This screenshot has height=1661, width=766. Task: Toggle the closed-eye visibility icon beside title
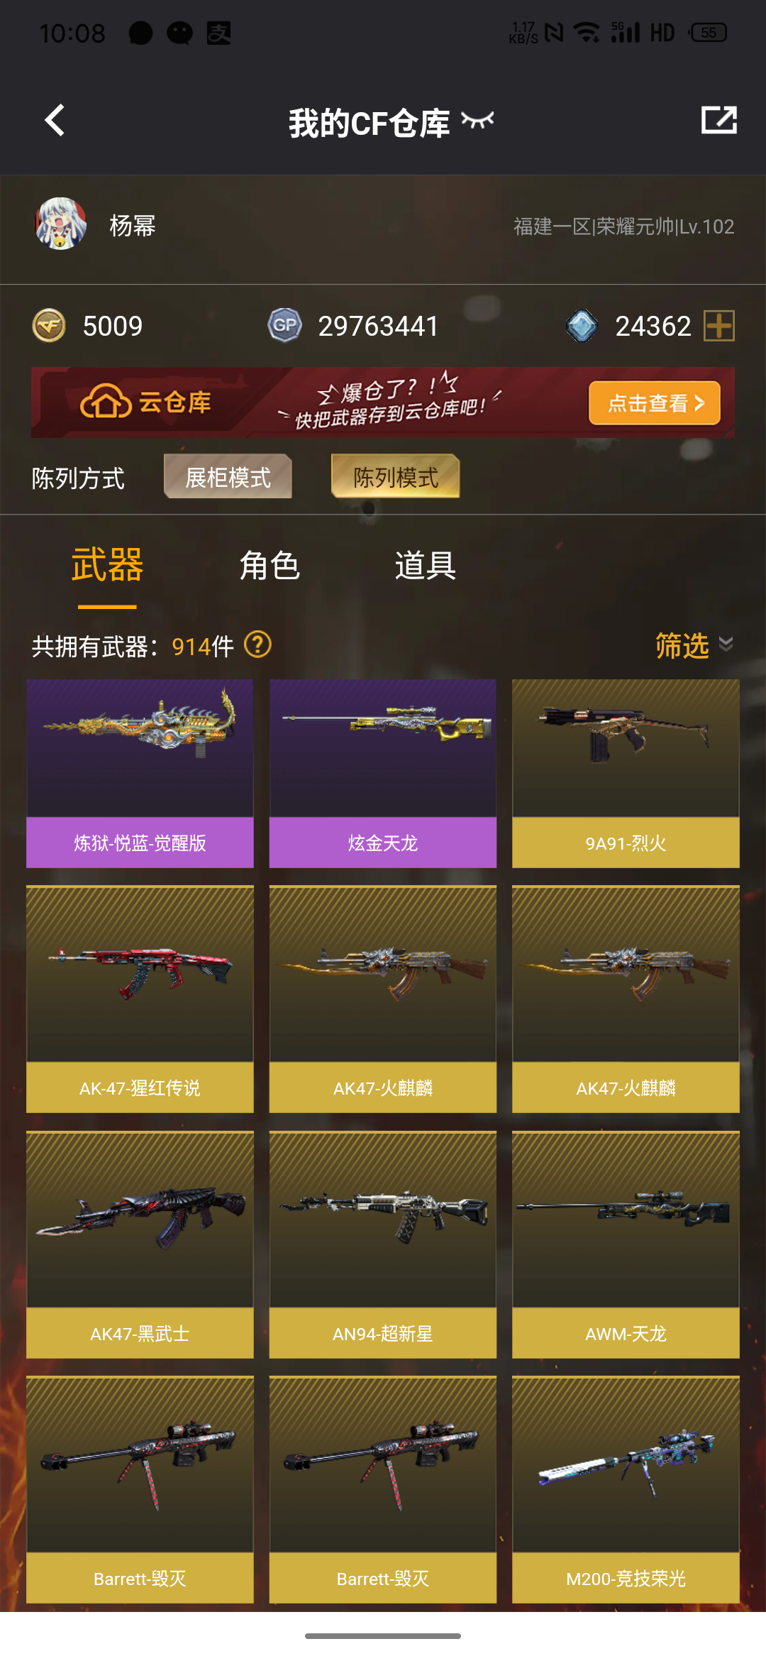point(477,121)
